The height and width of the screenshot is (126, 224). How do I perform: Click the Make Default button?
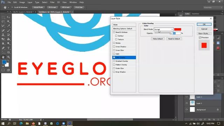tap(158, 39)
